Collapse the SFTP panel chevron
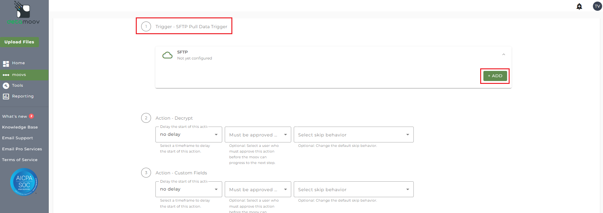The width and height of the screenshot is (603, 213). pos(504,55)
